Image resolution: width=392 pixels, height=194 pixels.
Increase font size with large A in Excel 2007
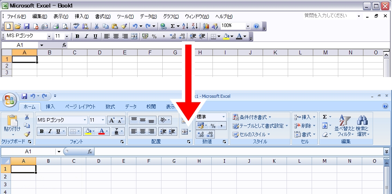(112, 120)
